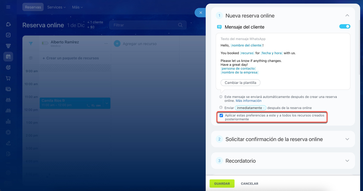Click CRM label on Camila Ríos booking
Viewport: 363px width, 191px height.
click(98, 105)
